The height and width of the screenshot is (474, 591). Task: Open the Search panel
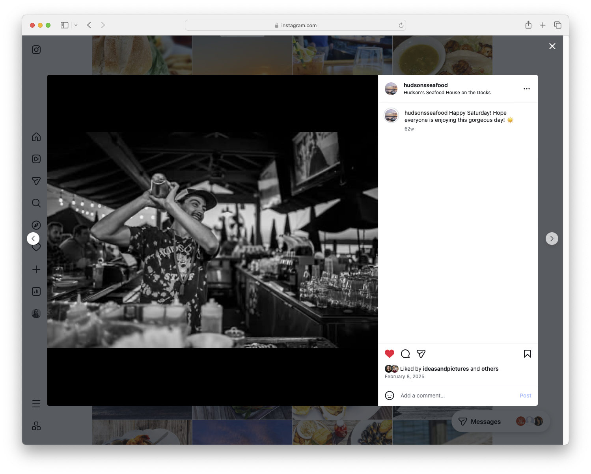(36, 203)
